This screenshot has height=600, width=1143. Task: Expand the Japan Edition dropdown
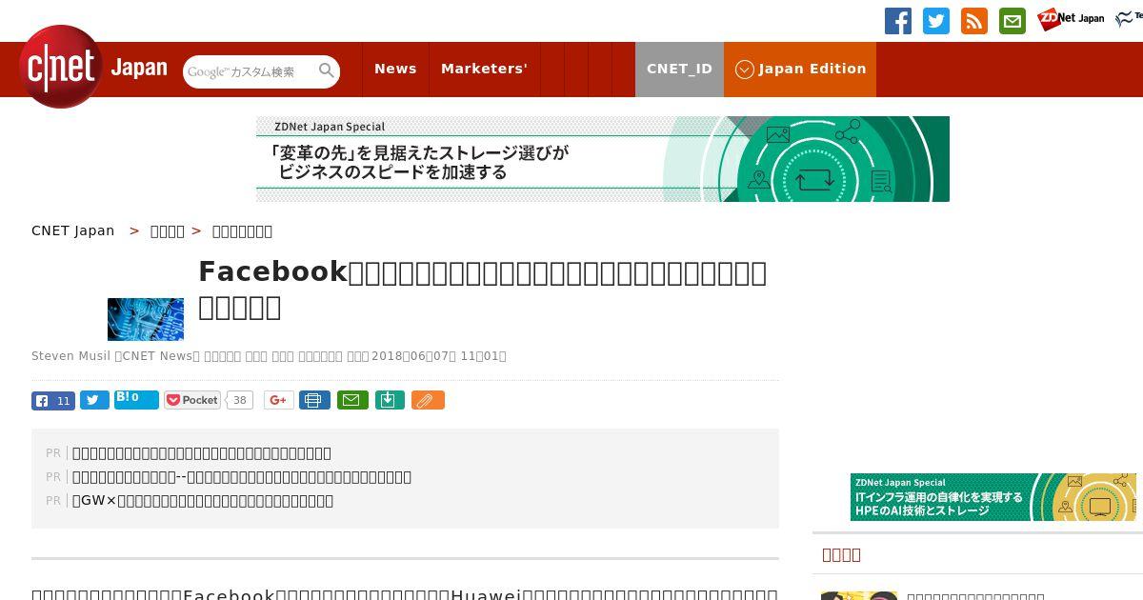point(800,70)
